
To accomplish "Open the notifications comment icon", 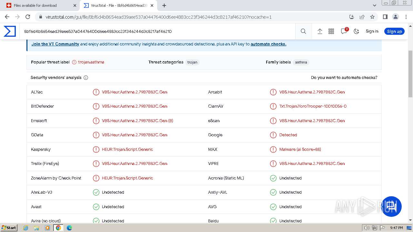I will (344, 31).
